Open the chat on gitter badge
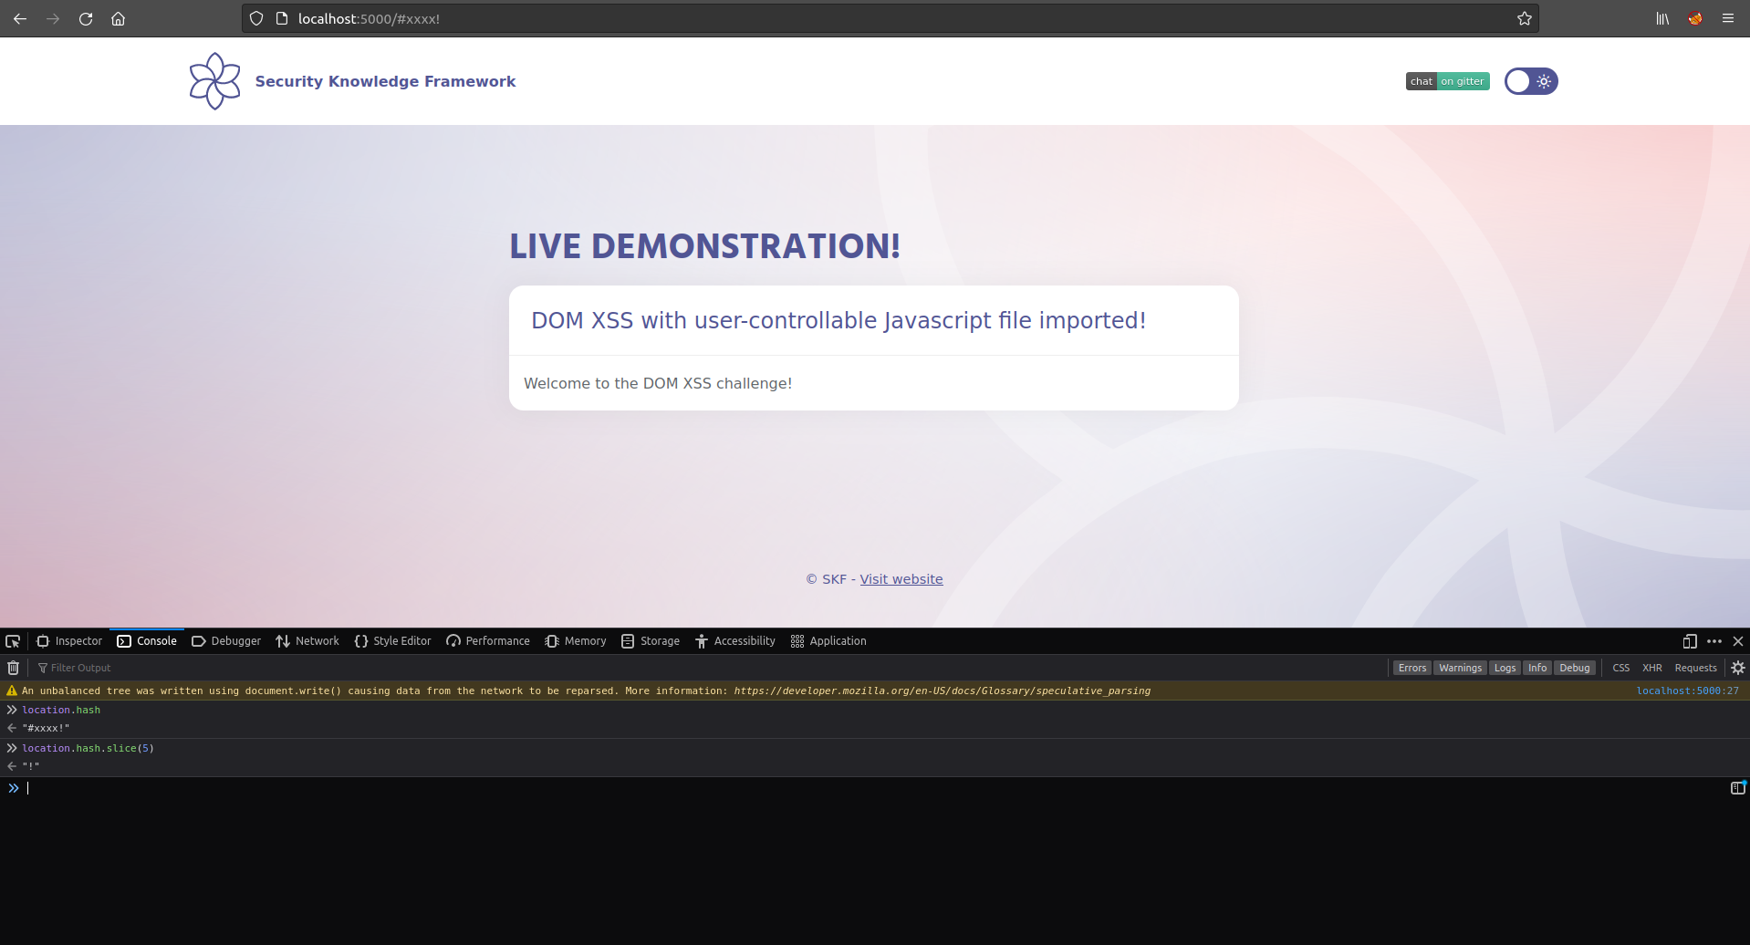Image resolution: width=1750 pixels, height=945 pixels. (x=1447, y=81)
